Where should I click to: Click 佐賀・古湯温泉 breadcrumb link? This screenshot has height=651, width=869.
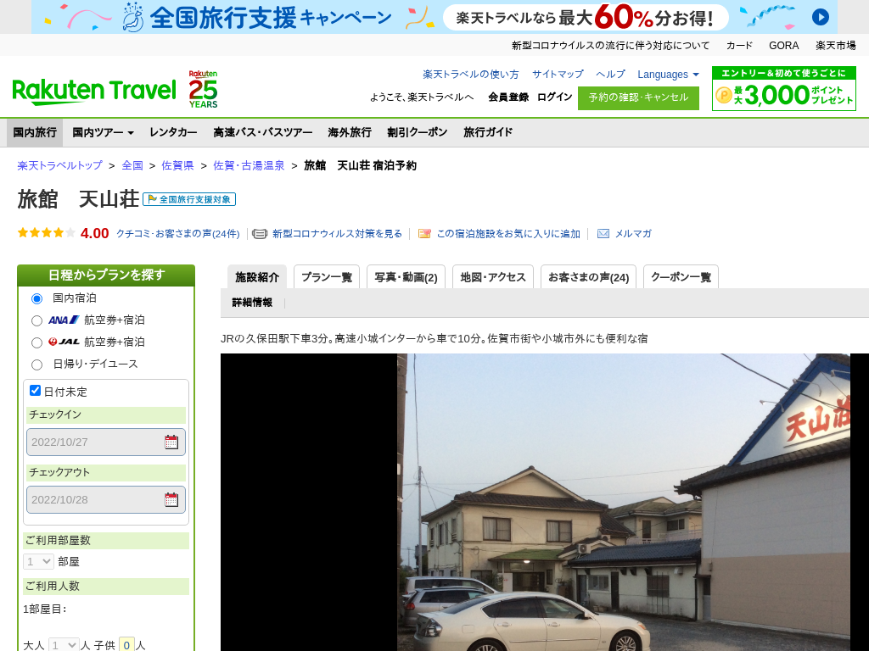coord(249,165)
